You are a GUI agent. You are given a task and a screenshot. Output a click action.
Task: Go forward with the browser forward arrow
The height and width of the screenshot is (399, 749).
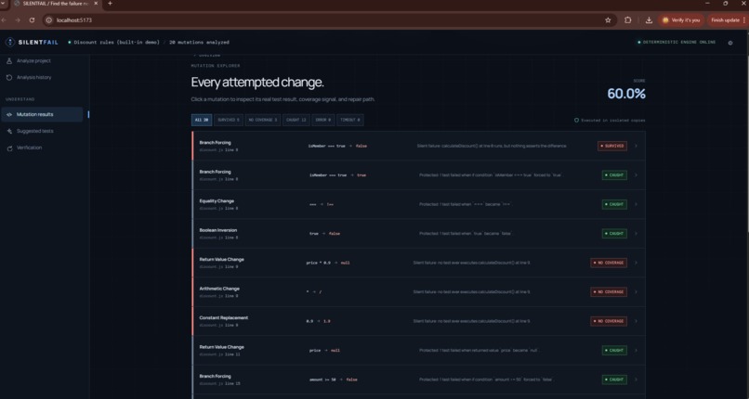pos(18,20)
